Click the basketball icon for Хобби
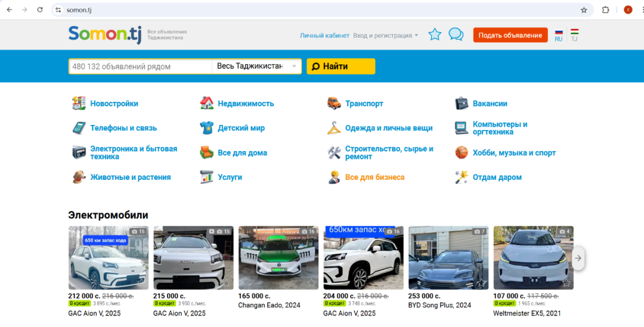Viewport: 644px width, 327px height. [462, 152]
